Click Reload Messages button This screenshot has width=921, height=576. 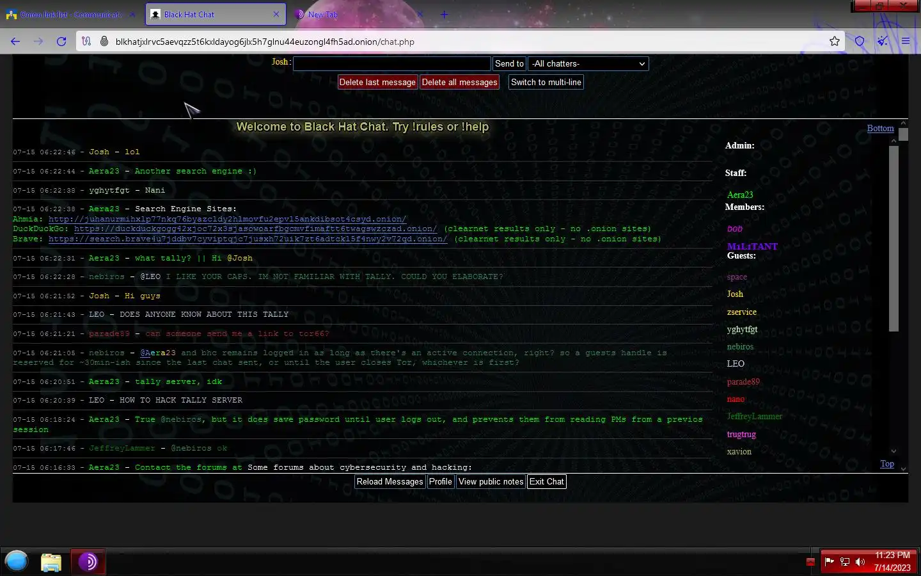point(390,481)
